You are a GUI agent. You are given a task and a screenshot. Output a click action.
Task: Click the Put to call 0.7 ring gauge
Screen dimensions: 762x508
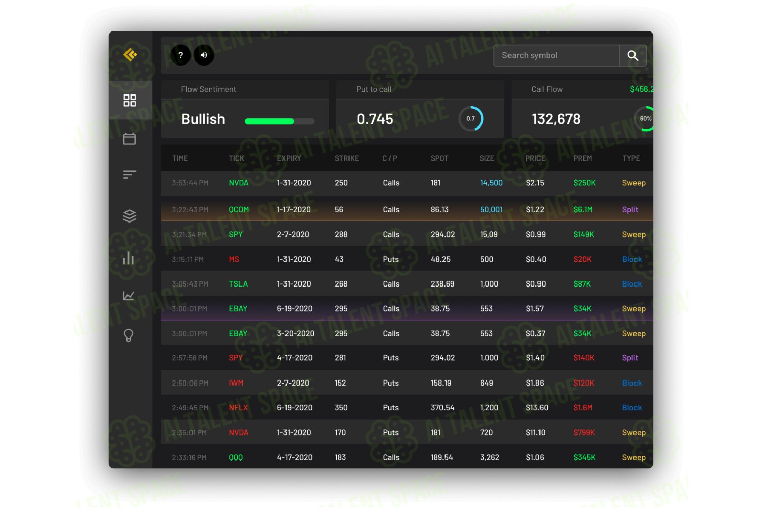click(x=471, y=118)
